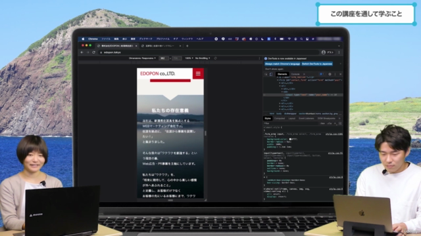Open the tab search chevron

tap(339, 46)
